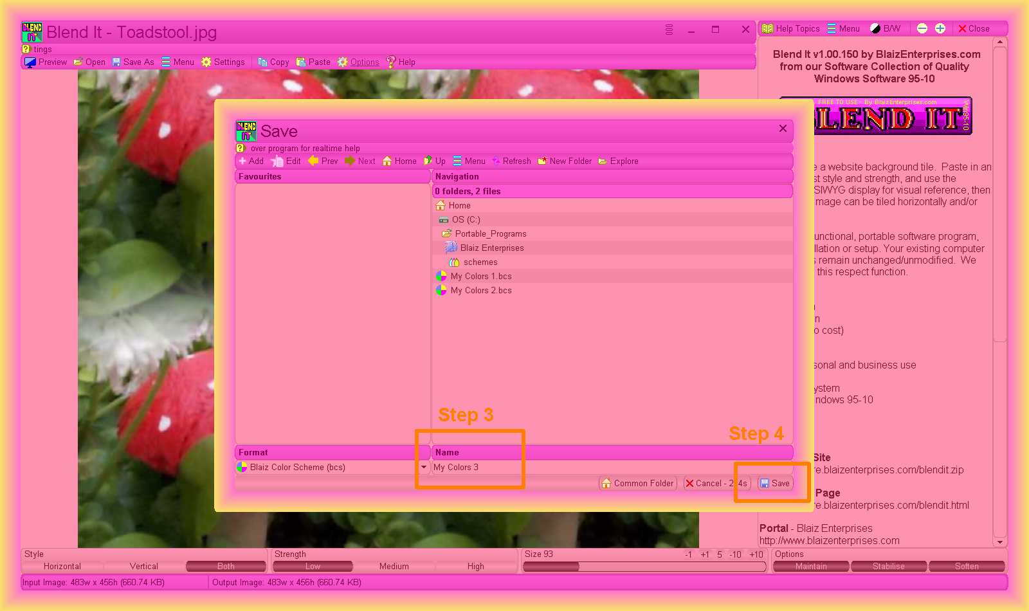Click the -1 size adjuster
This screenshot has width=1029, height=611.
pyautogui.click(x=688, y=554)
